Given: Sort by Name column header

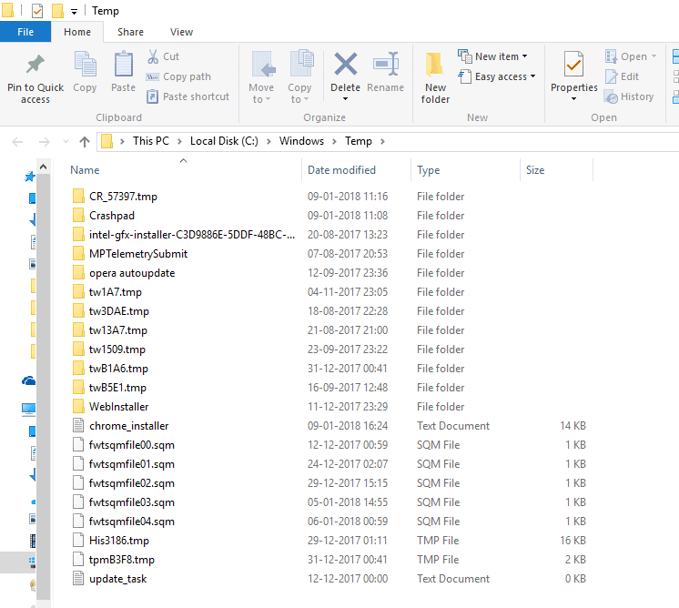Looking at the screenshot, I should (x=184, y=170).
